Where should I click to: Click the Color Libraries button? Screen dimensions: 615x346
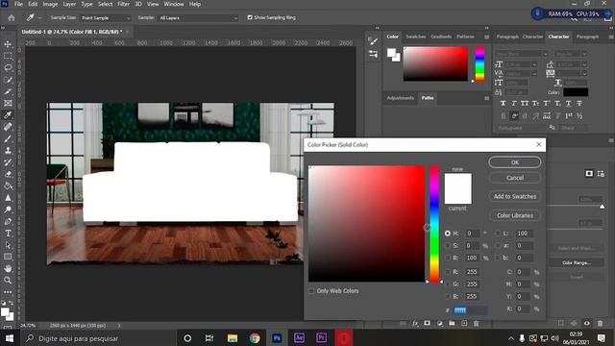tap(515, 215)
